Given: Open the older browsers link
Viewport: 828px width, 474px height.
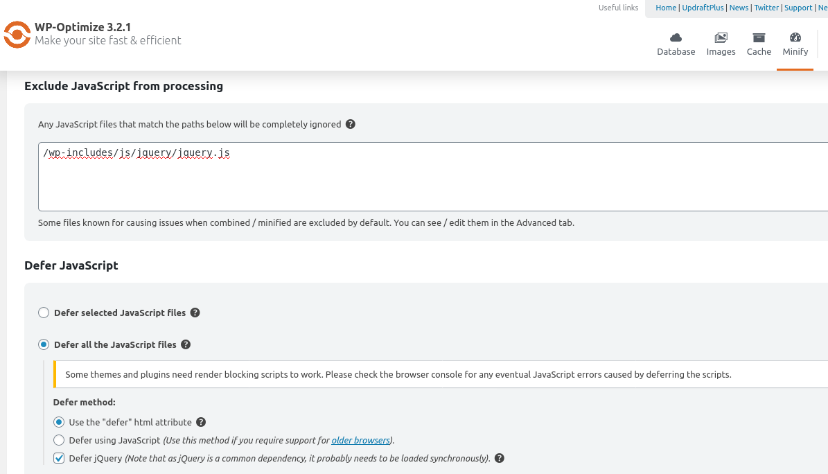Looking at the screenshot, I should [x=360, y=440].
